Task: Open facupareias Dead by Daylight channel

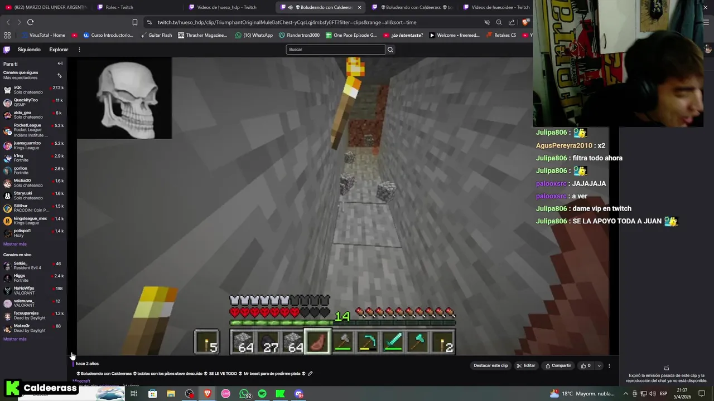Action: 33,315
